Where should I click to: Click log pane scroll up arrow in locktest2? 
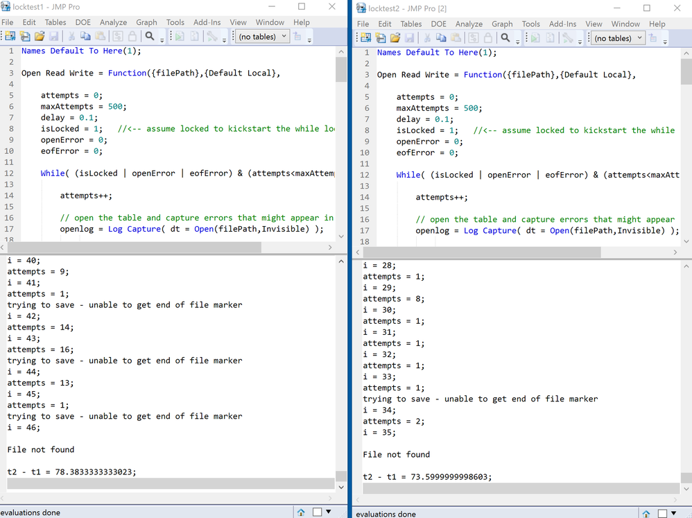686,266
